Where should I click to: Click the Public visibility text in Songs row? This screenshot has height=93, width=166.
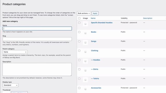coord(123,41)
